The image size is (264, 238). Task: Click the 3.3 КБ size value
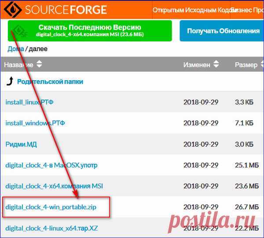[244, 102]
